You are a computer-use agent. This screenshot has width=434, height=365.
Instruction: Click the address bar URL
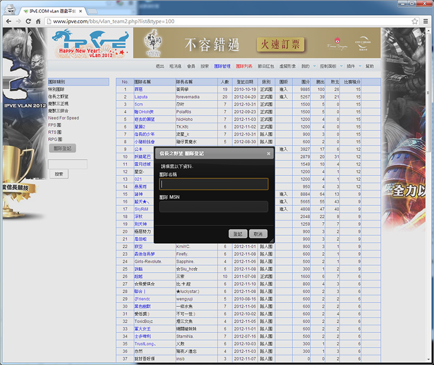(x=114, y=21)
